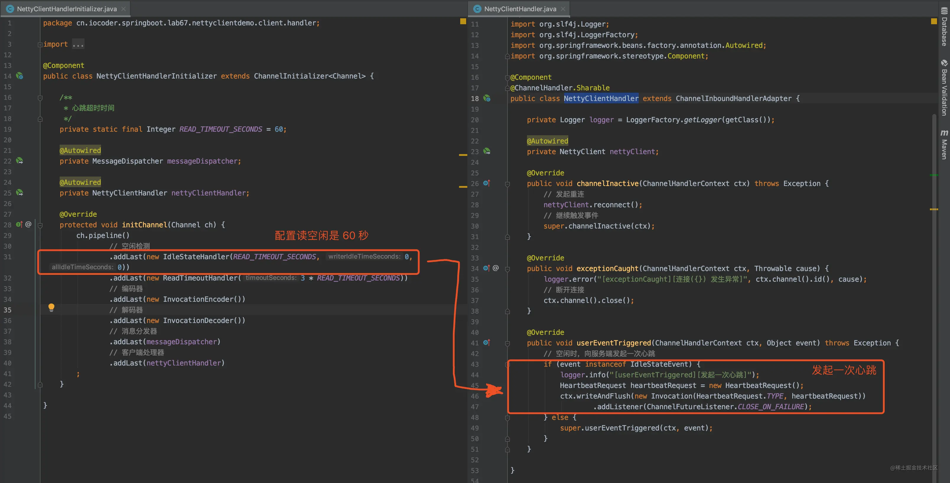The width and height of the screenshot is (950, 483).
Task: Click the highlighted @Autowired annotation above messageDispatcher
Action: pos(80,151)
